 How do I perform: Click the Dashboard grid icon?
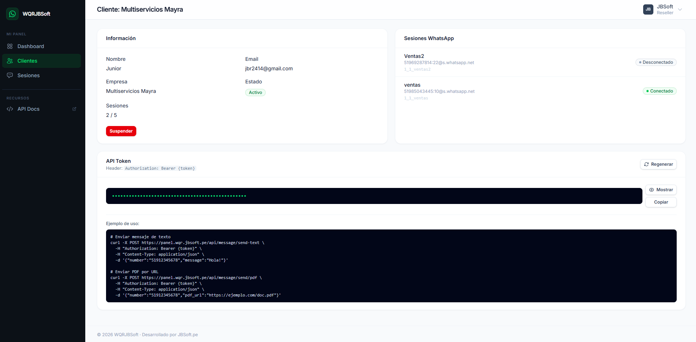10,46
